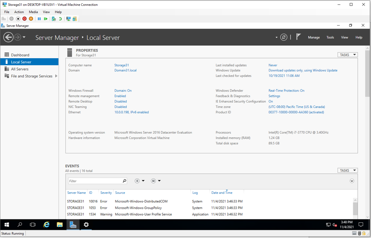Click the green Revert arrow icon
This screenshot has width=371, height=238.
[x=60, y=19]
